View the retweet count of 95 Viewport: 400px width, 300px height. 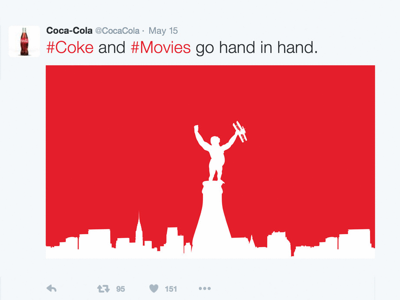(x=121, y=289)
